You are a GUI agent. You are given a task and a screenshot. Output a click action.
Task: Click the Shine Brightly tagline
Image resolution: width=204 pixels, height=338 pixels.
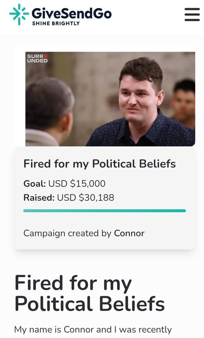[56, 23]
